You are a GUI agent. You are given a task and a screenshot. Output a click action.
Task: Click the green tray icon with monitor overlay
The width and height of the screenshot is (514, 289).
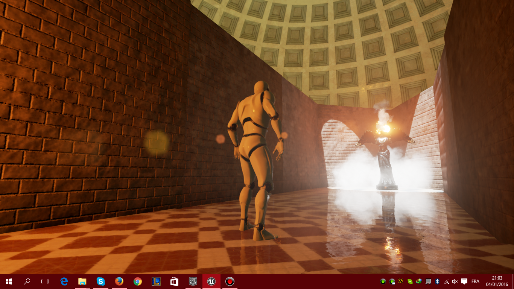pyautogui.click(x=392, y=281)
